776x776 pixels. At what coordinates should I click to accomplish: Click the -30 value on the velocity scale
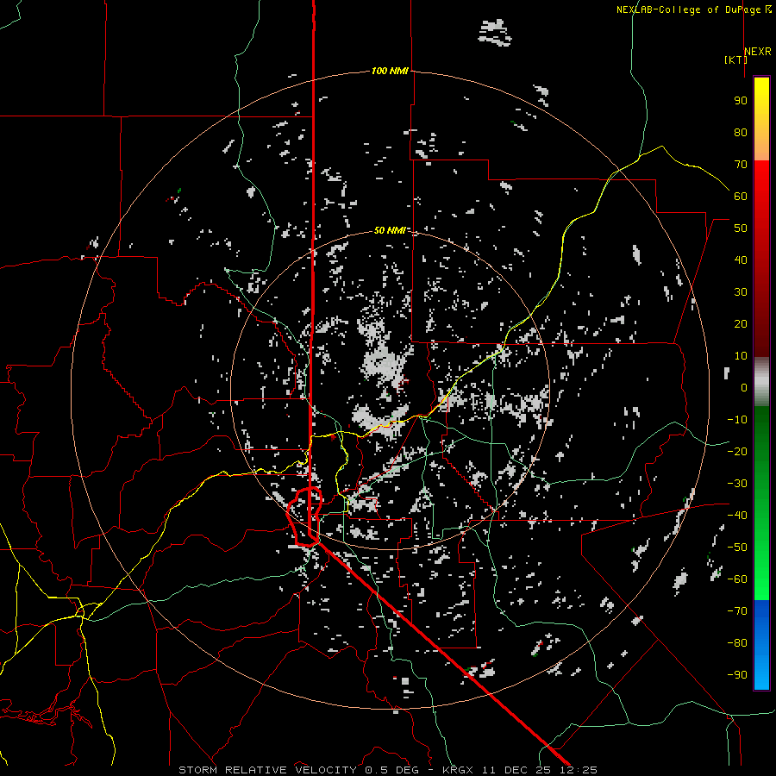point(737,484)
